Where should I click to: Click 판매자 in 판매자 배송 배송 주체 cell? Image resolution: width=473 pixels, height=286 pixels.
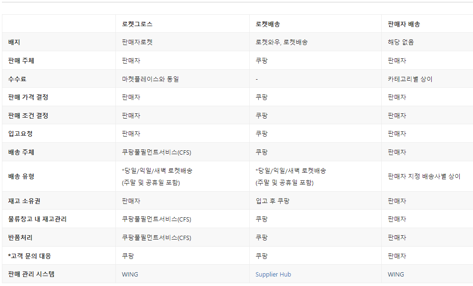pyautogui.click(x=397, y=152)
